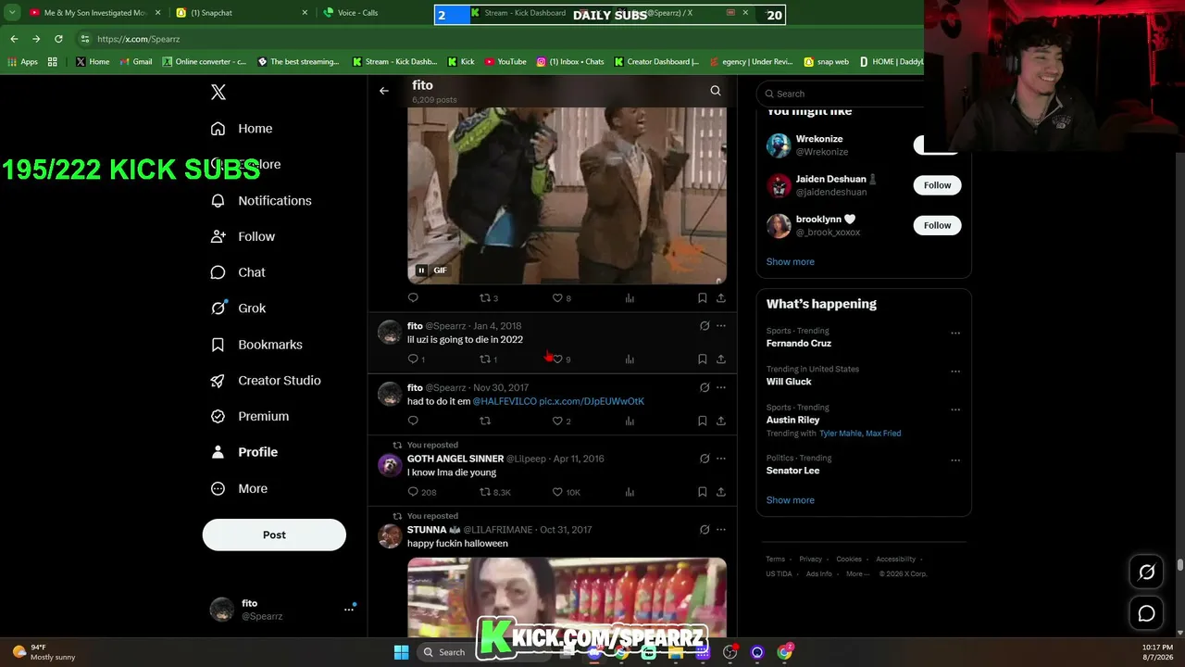Follow brooklynn
Image resolution: width=1185 pixels, height=667 pixels.
[937, 225]
